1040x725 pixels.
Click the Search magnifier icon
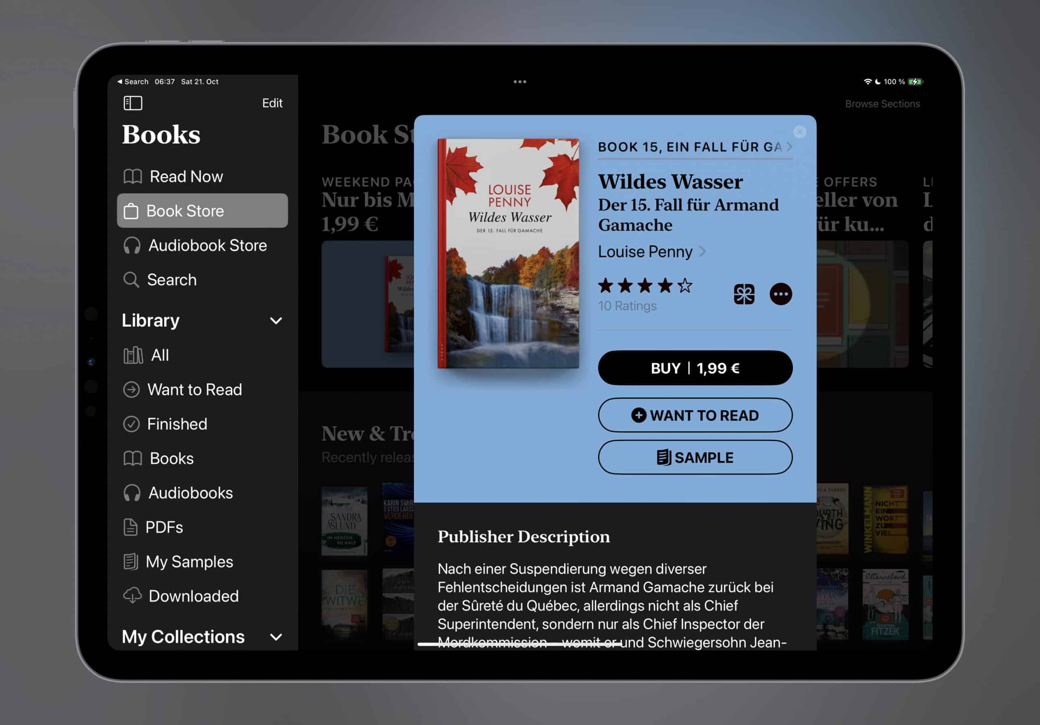[x=131, y=280]
